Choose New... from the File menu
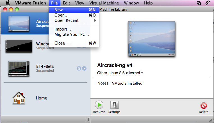This screenshot has height=123, width=214. pos(74,10)
